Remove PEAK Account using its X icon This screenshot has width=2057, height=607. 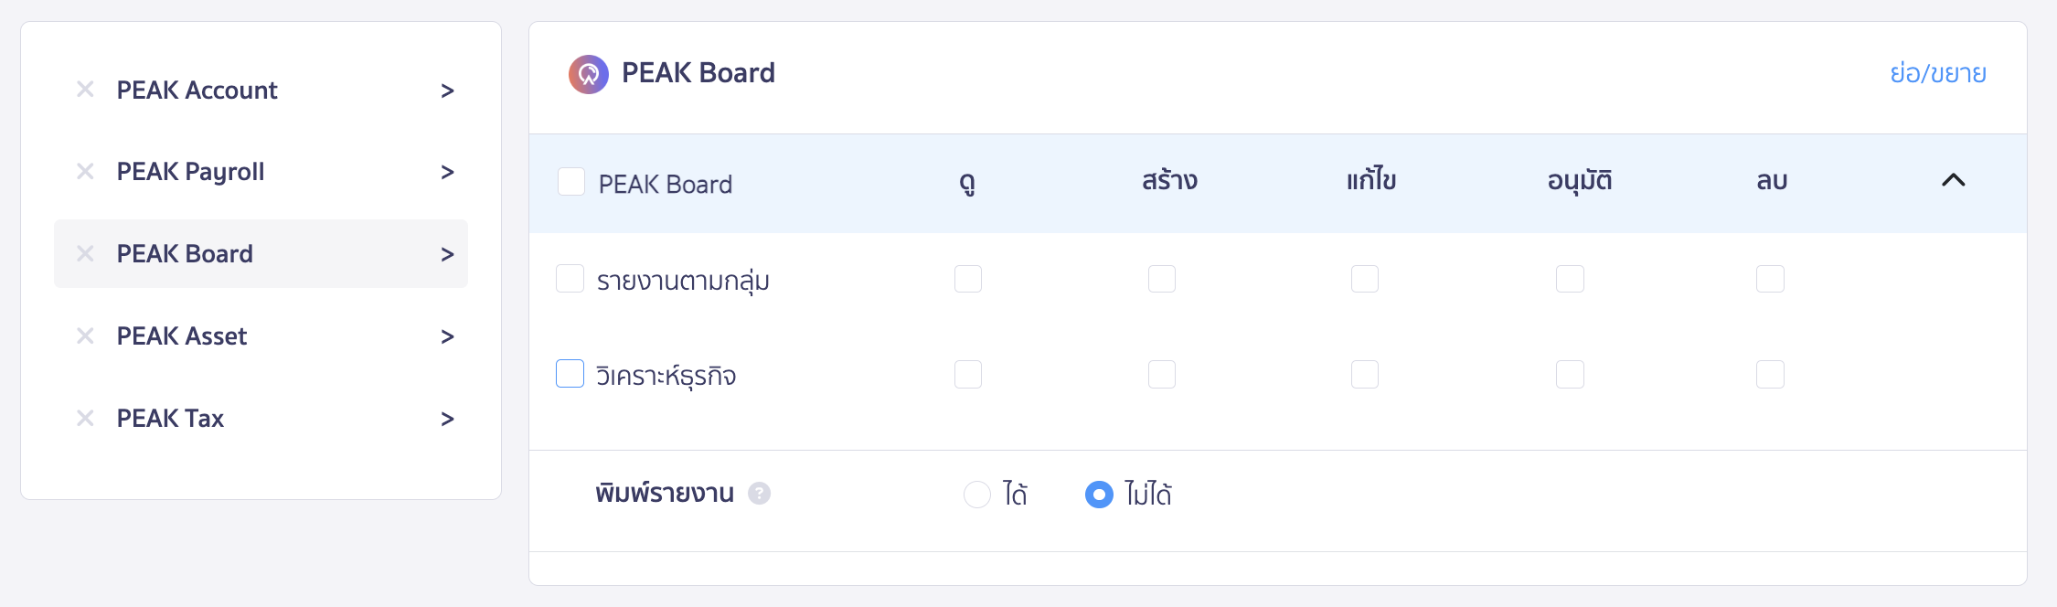(86, 90)
